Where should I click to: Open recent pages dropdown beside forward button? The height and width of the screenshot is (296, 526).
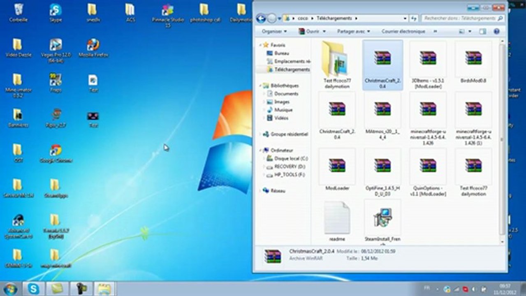(279, 18)
